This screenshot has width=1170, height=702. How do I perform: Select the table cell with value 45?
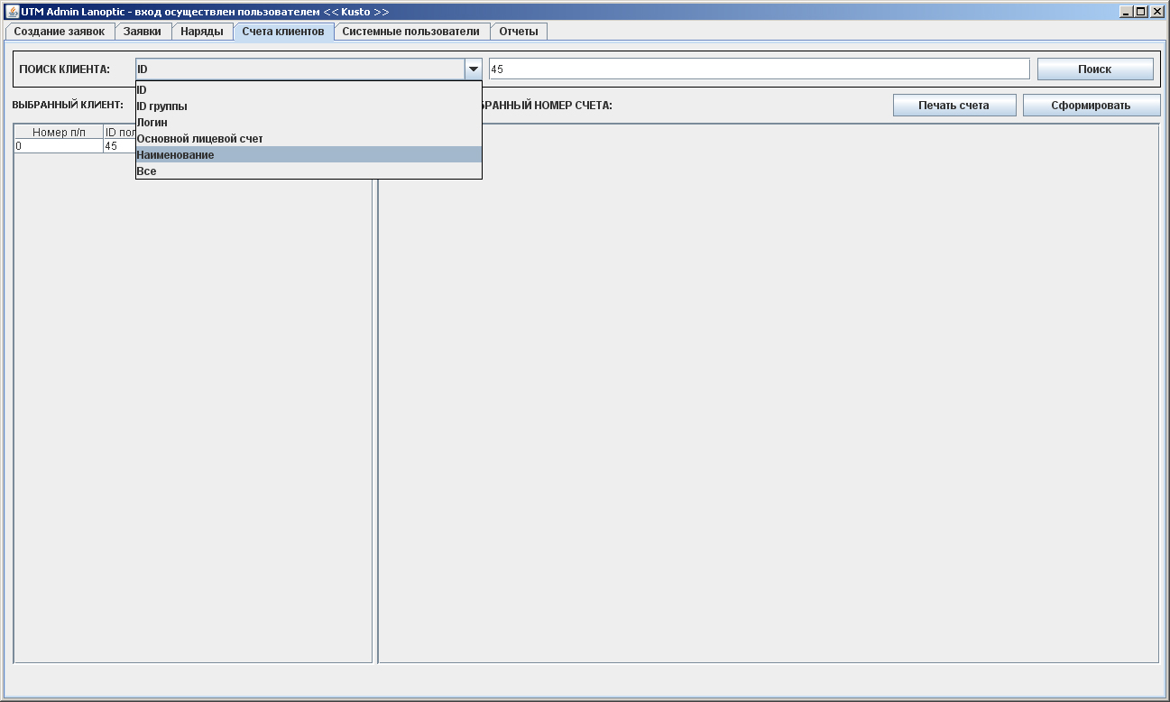pos(119,146)
